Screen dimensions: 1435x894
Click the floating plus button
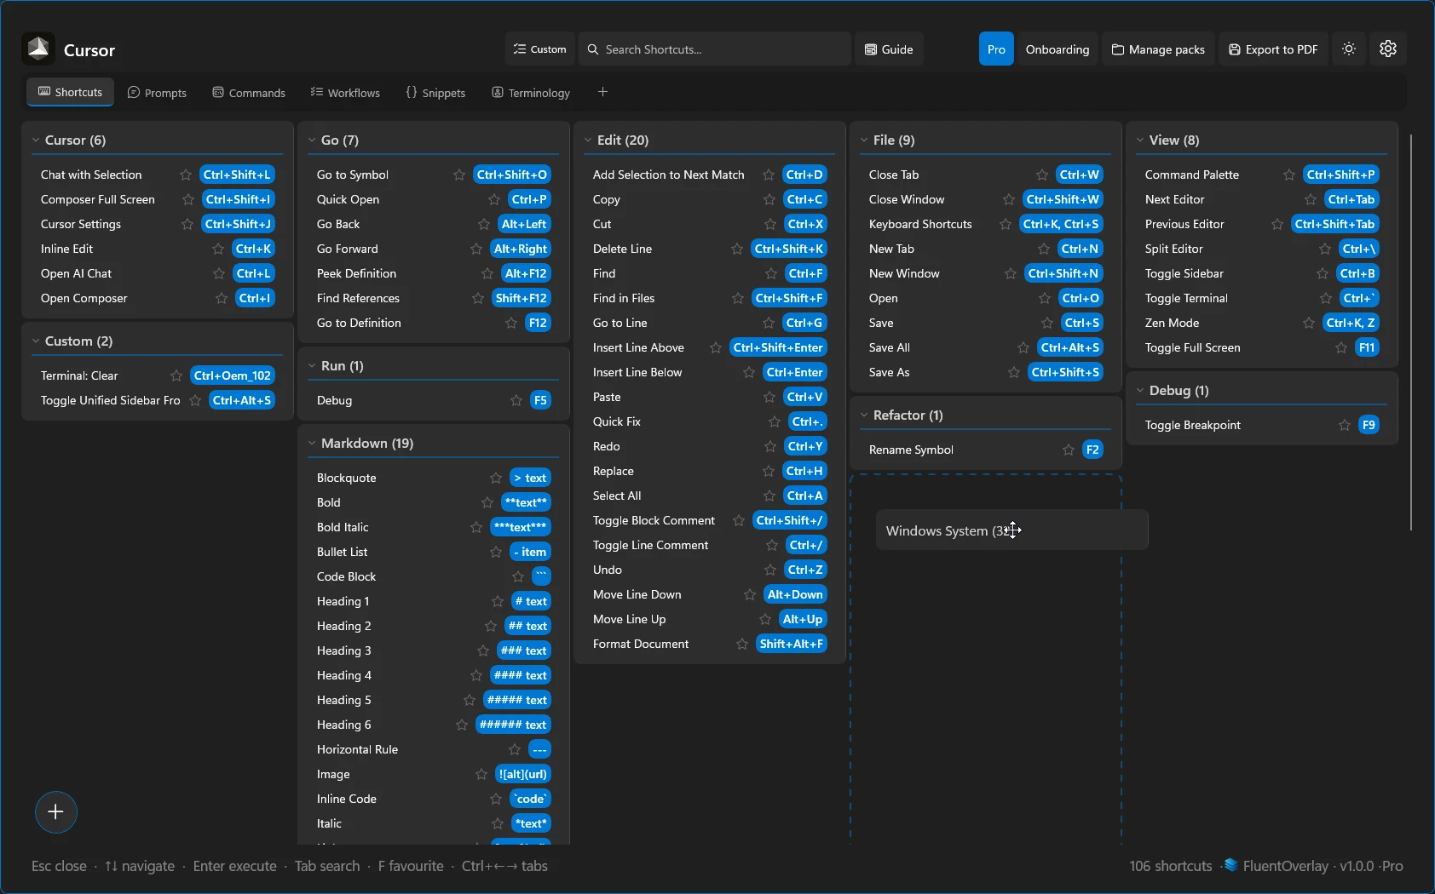(x=55, y=811)
